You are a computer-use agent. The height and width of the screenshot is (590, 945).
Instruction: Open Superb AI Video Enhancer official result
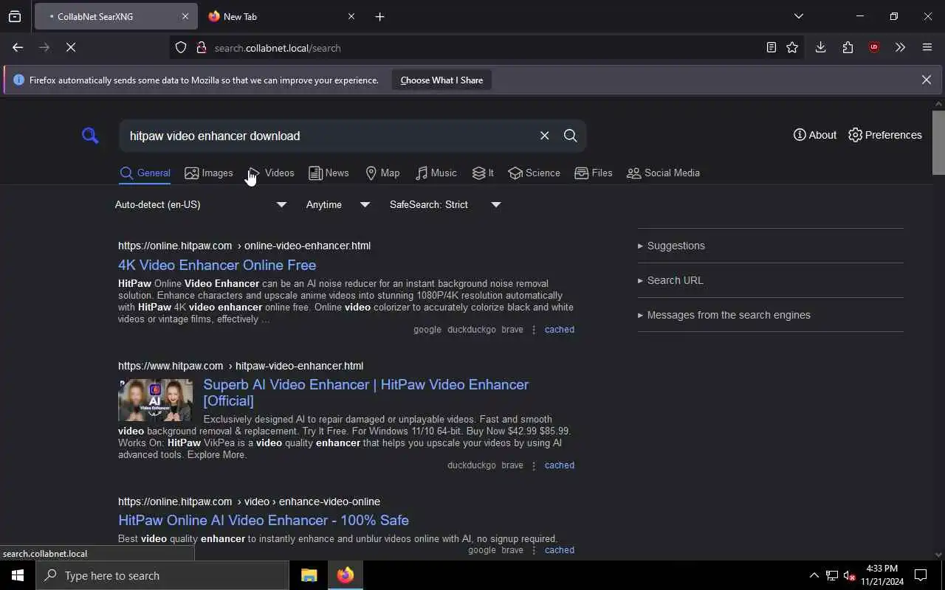(366, 392)
